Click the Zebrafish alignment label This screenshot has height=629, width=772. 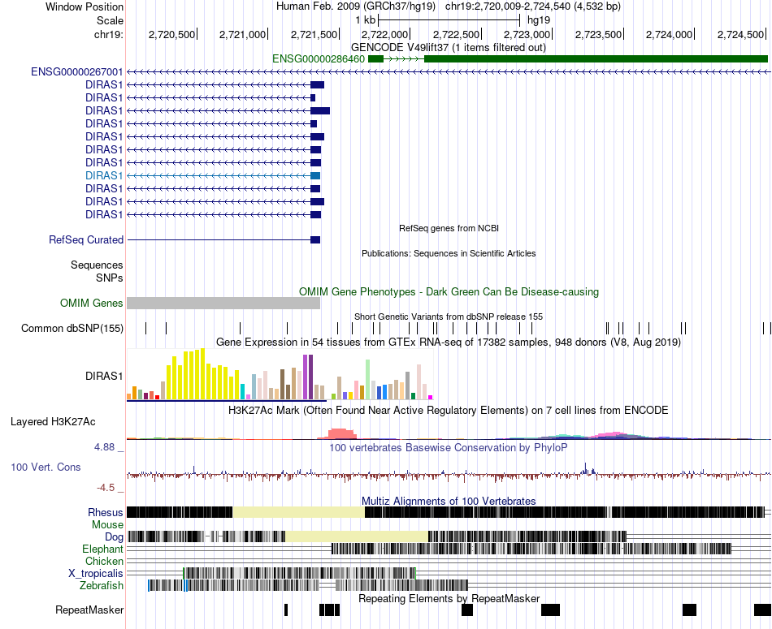click(102, 585)
